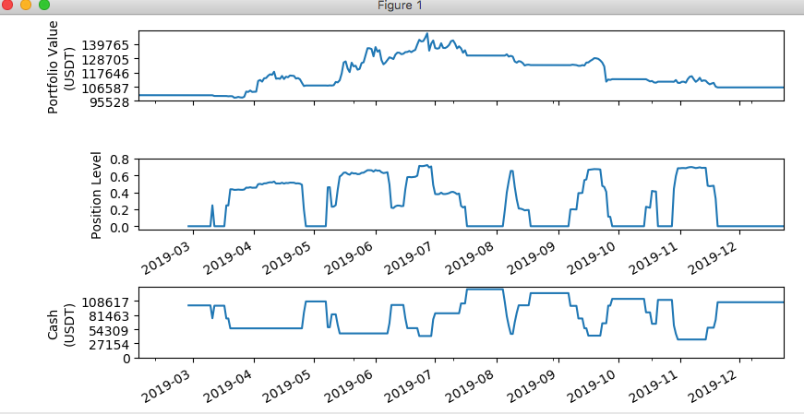Minimize the window with yellow button

click(x=26, y=6)
